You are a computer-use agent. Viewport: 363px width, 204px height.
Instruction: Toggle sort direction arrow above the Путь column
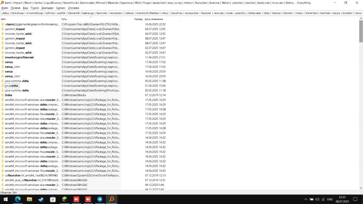[91, 17]
